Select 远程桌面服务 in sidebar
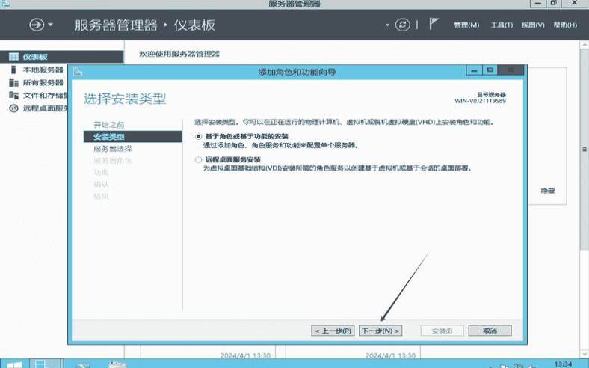The width and height of the screenshot is (589, 368). (x=45, y=108)
